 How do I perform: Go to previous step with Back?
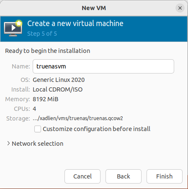[x=124, y=176]
